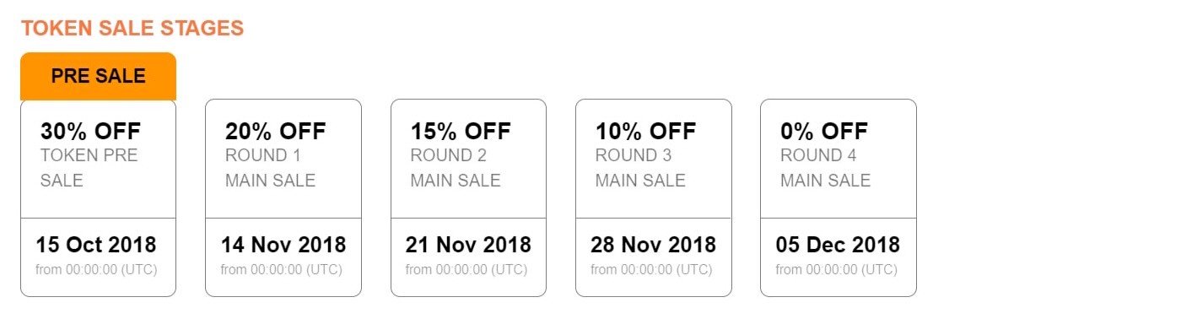Select the 15% OFF Round 2 card
The image size is (1181, 324).
(x=468, y=198)
